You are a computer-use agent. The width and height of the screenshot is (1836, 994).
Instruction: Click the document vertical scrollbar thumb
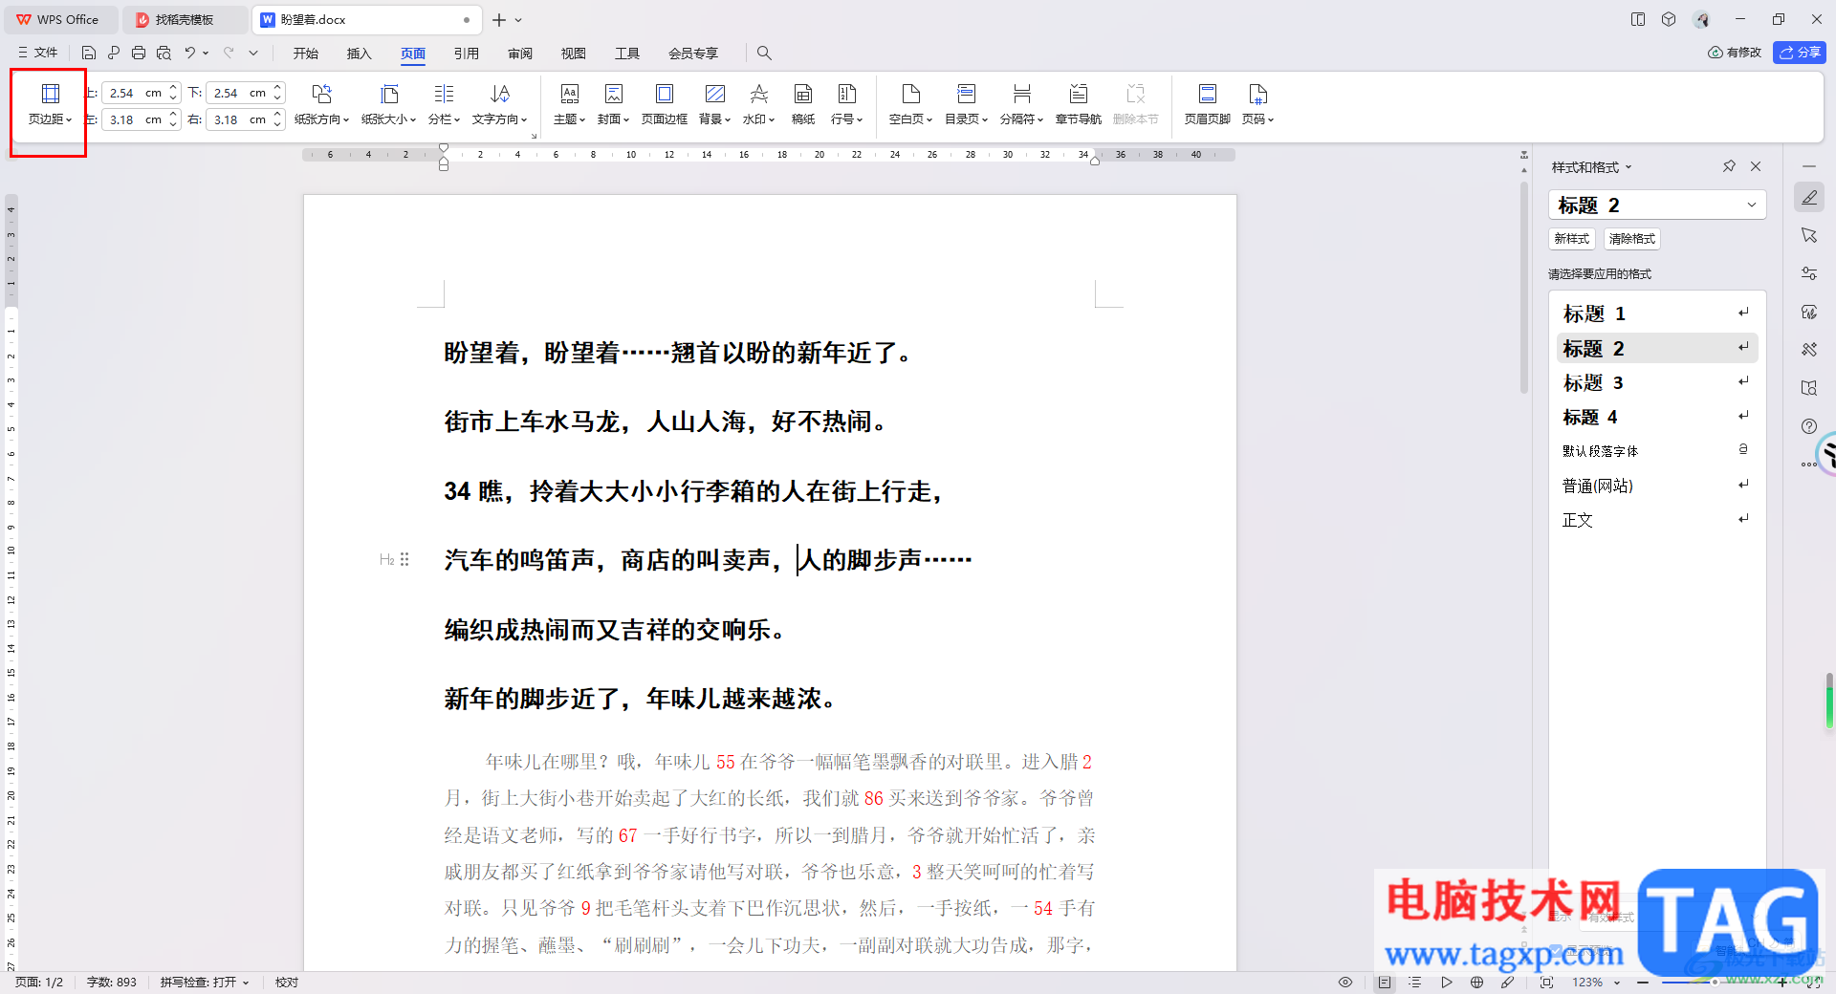1524,287
